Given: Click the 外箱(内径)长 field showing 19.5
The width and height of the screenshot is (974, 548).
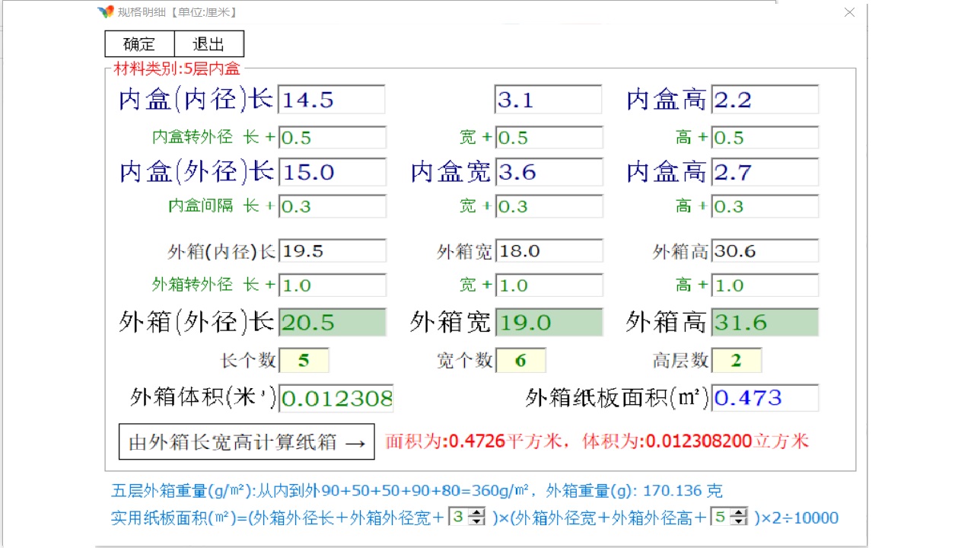Looking at the screenshot, I should pos(332,250).
